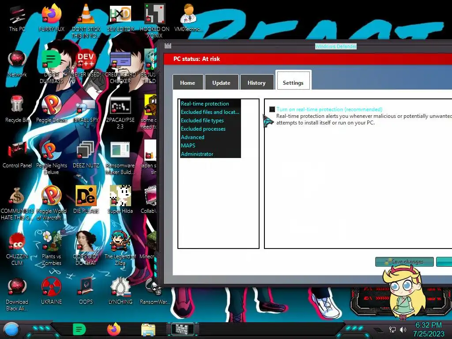Switch to the Home tab

pyautogui.click(x=188, y=83)
